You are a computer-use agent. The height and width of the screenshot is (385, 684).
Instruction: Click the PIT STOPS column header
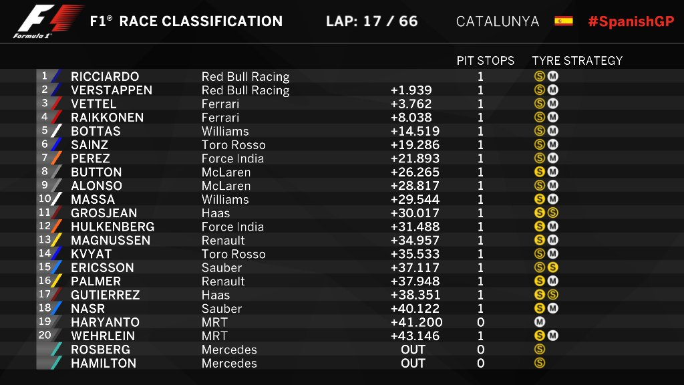(x=486, y=61)
